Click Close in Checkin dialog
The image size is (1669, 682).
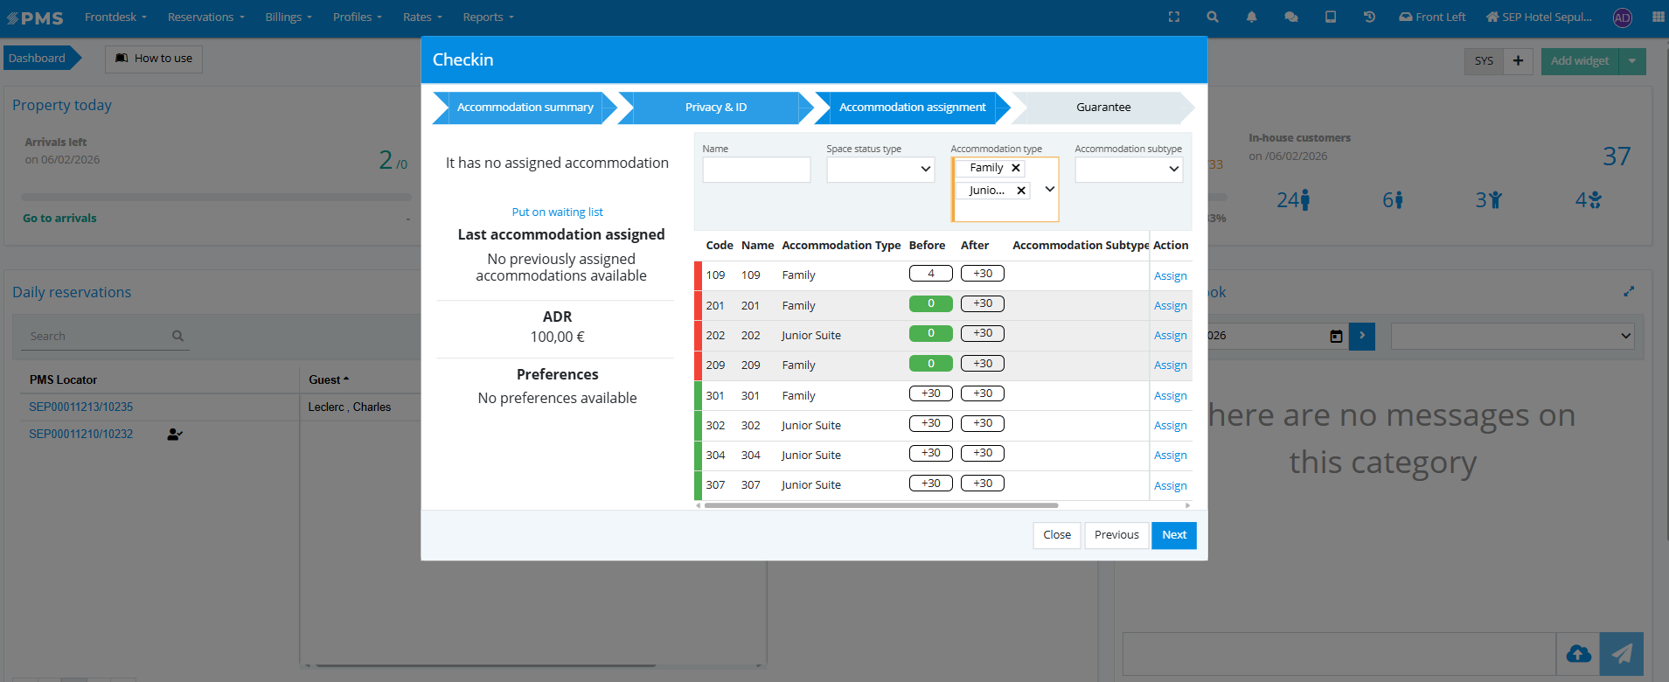point(1057,535)
